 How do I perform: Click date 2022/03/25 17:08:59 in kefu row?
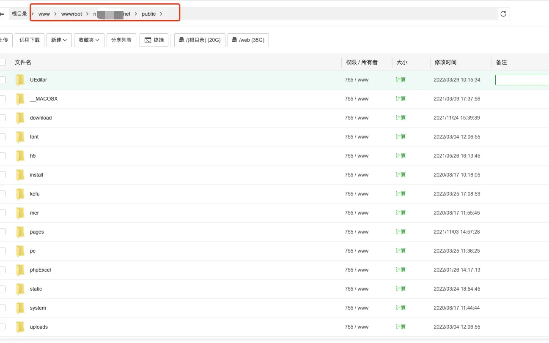click(x=457, y=194)
